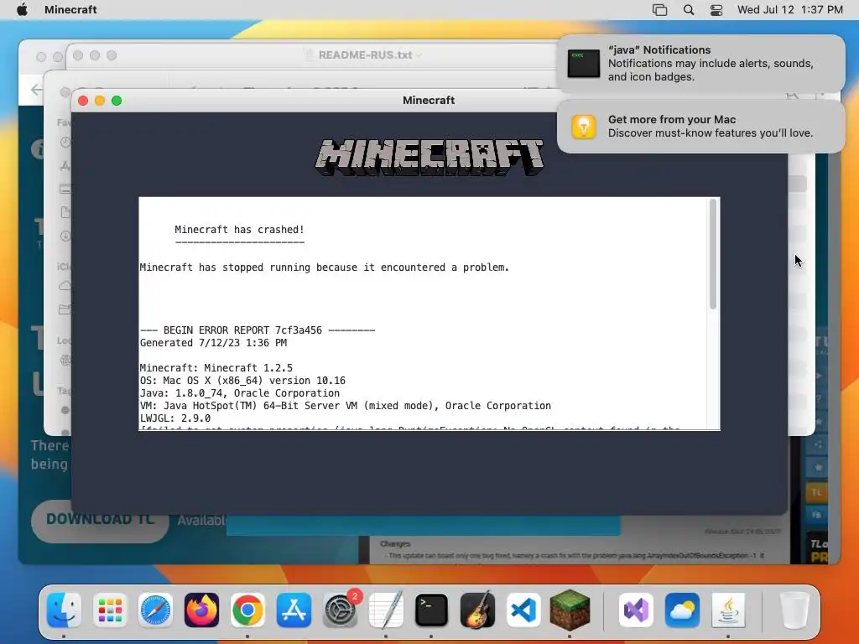Zoom the Minecraft window with green button
This screenshot has width=859, height=644.
[x=117, y=101]
